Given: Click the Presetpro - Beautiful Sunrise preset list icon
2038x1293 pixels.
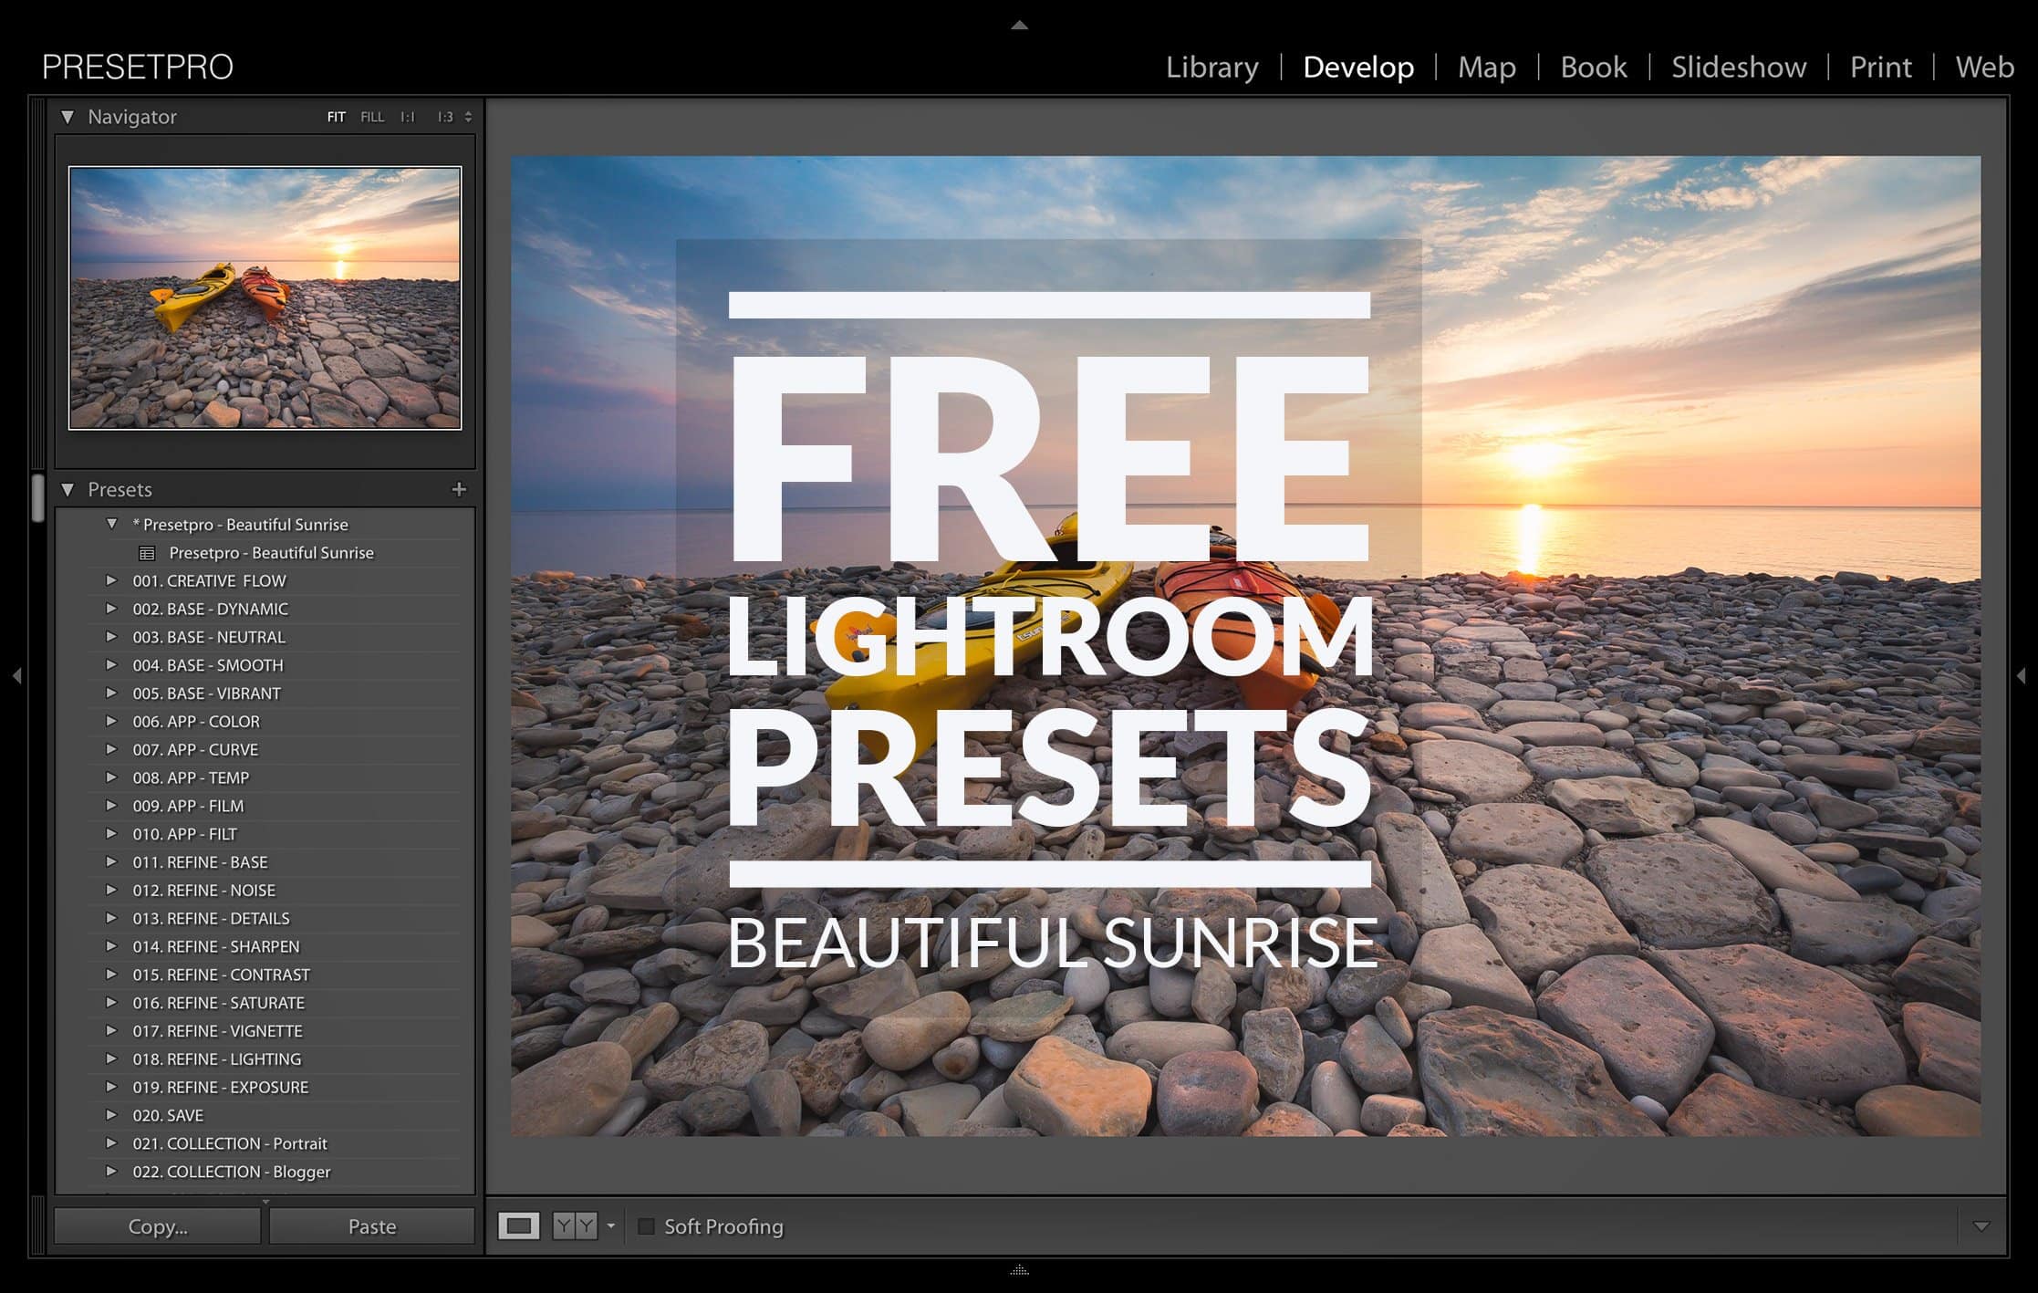Looking at the screenshot, I should [x=146, y=552].
